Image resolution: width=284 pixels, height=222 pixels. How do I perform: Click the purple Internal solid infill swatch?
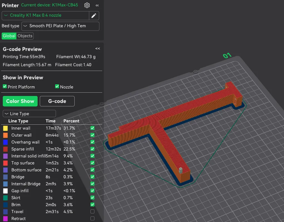pos(6,156)
